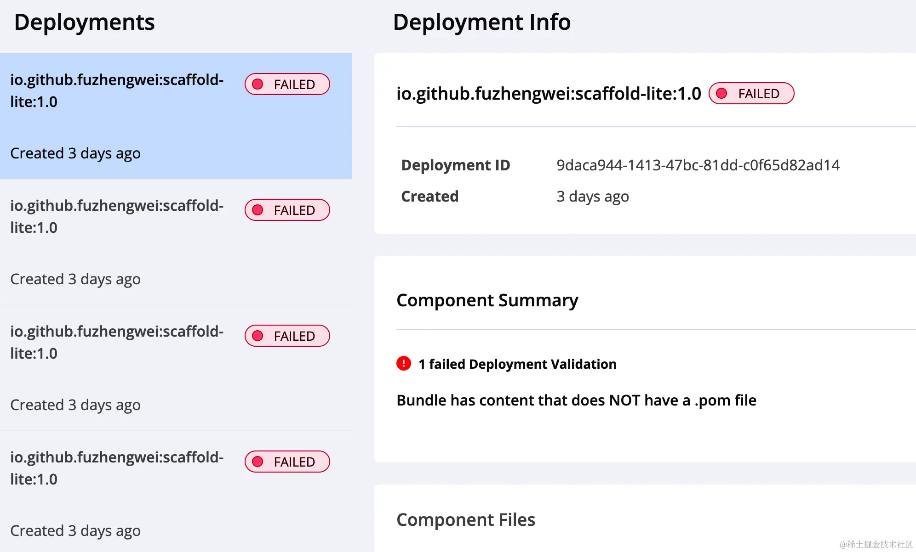The image size is (916, 552).
Task: Click '1 failed Deployment Validation' message
Action: point(517,364)
